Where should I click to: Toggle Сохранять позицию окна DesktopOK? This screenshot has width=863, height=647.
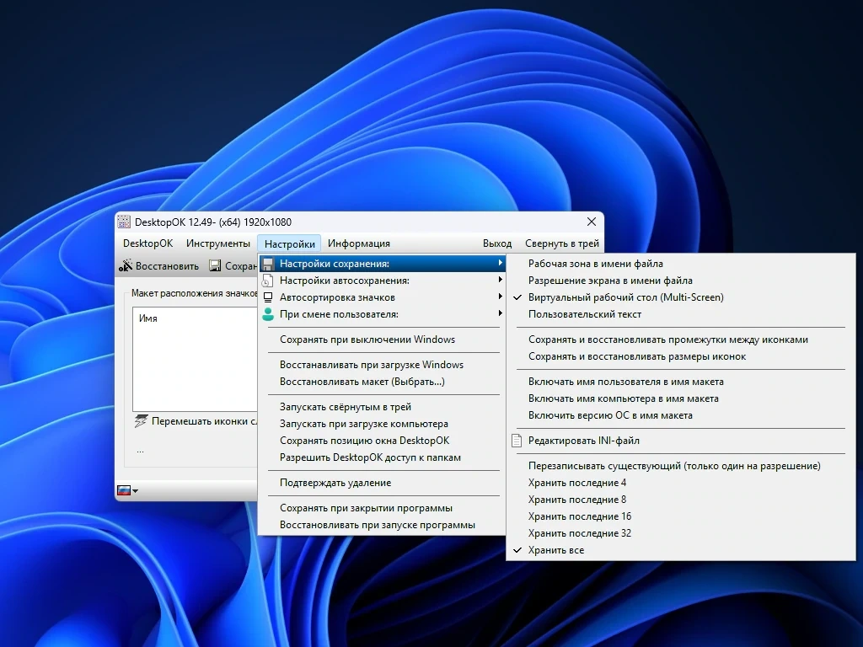tap(382, 440)
